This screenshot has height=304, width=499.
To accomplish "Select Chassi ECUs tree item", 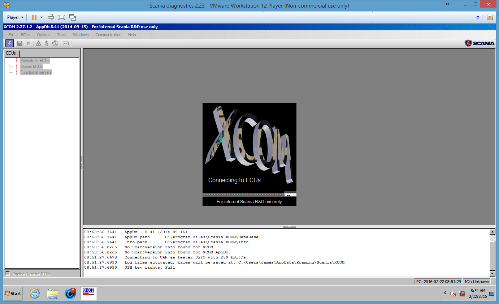I will point(31,67).
